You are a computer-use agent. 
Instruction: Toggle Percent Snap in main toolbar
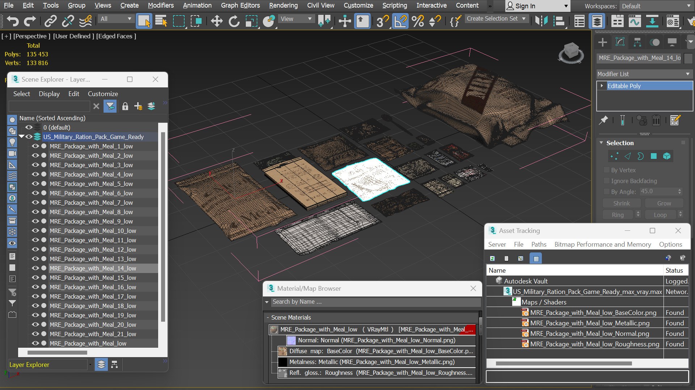(x=418, y=21)
